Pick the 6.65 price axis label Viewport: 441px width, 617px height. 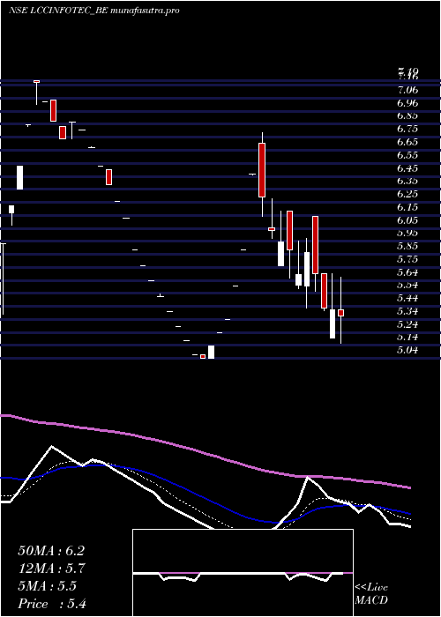407,142
